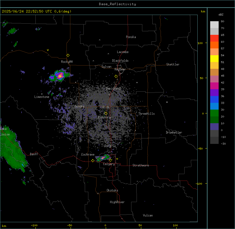Click the Okotoks town label
This screenshot has height=229, width=235.
tap(112, 190)
